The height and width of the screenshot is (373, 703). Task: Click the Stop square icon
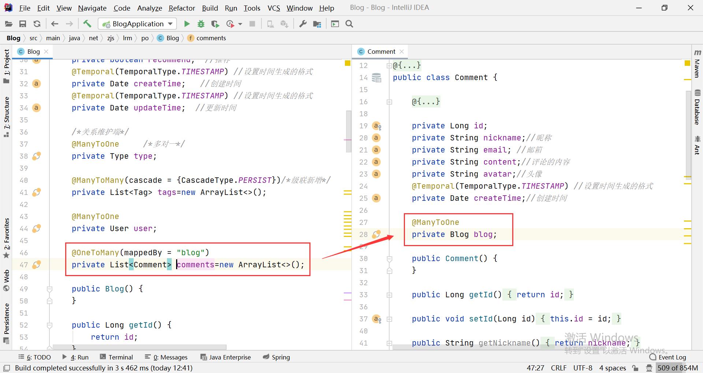click(x=252, y=24)
